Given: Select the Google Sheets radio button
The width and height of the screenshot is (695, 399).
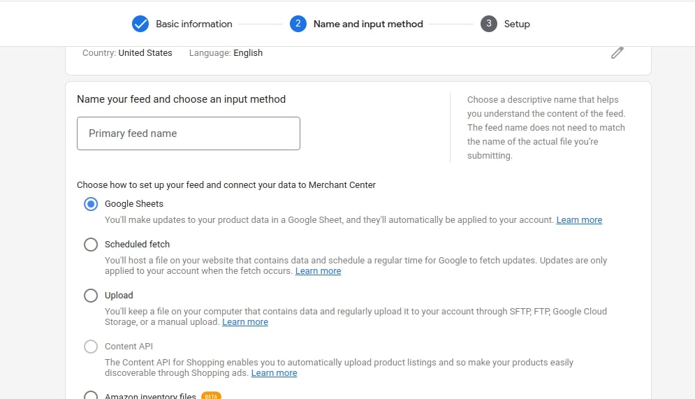Looking at the screenshot, I should point(91,204).
